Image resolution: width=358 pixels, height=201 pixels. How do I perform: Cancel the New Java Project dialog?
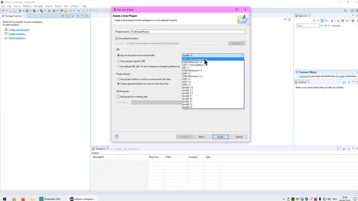pos(239,137)
